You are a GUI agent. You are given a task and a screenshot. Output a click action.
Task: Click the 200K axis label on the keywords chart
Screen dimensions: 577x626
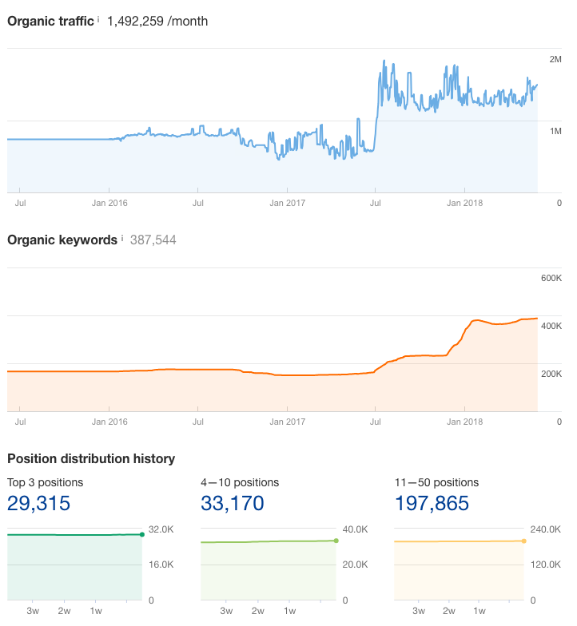(x=551, y=374)
